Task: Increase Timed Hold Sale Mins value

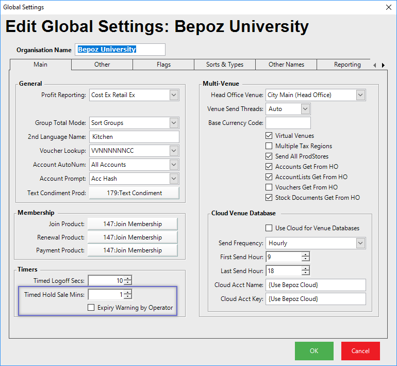Action: click(128, 293)
